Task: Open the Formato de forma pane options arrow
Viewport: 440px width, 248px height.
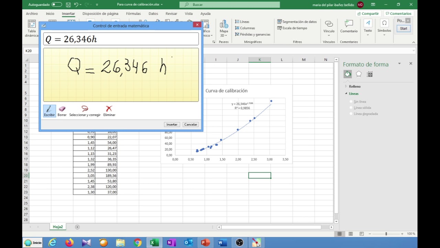Action: (x=399, y=64)
